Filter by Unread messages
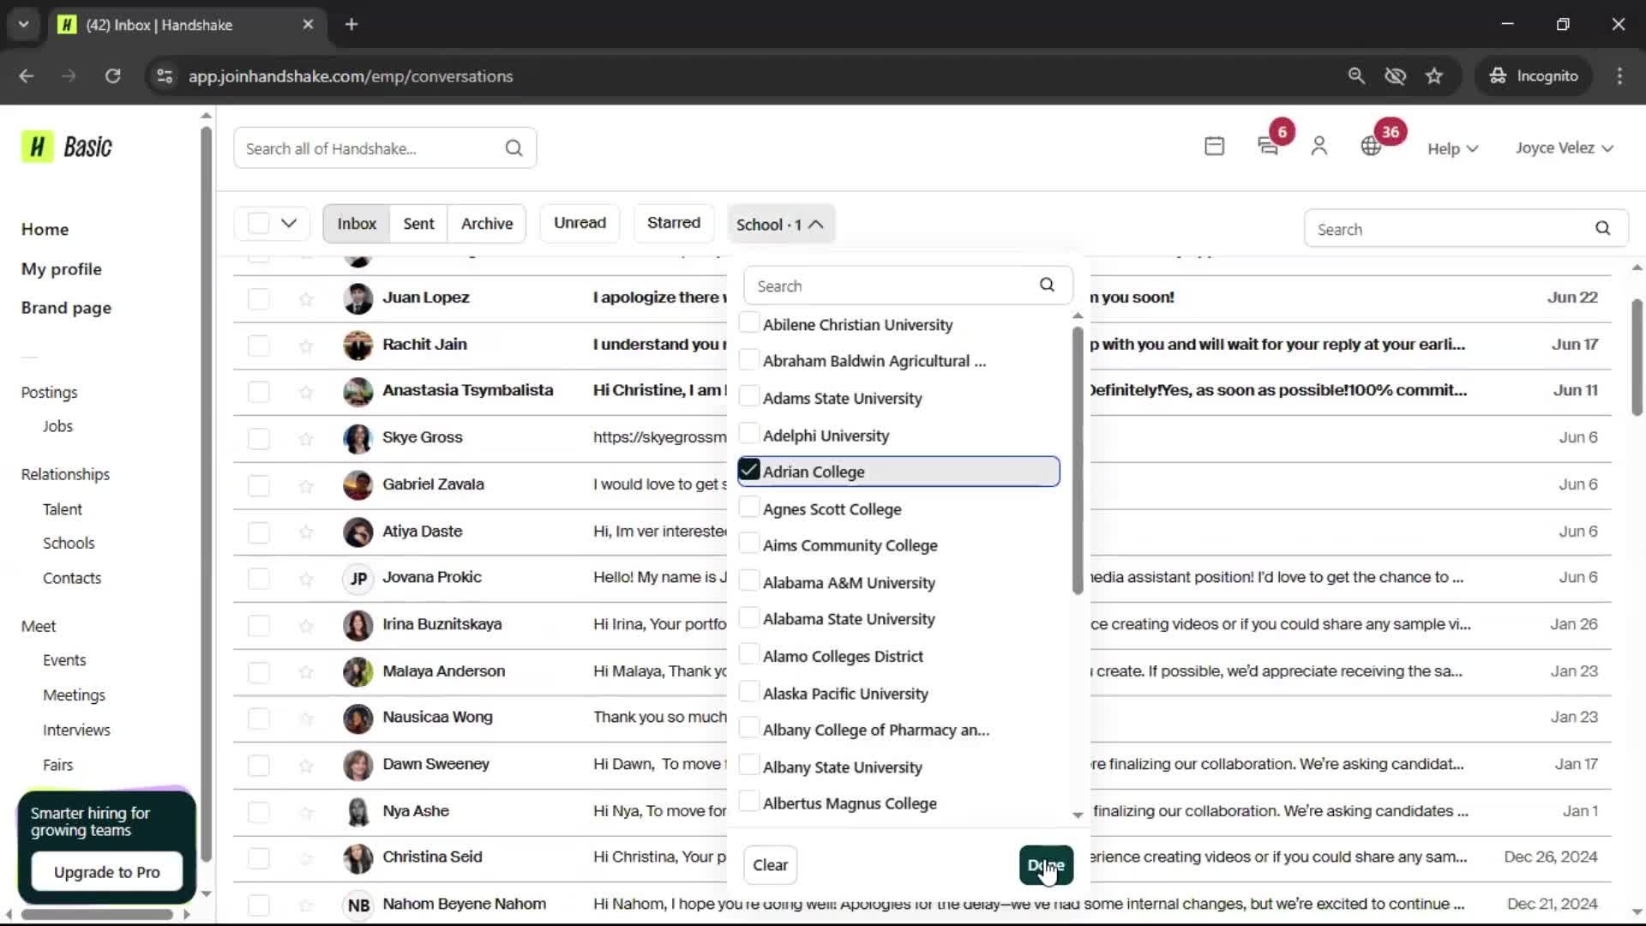The image size is (1646, 926). pyautogui.click(x=580, y=223)
